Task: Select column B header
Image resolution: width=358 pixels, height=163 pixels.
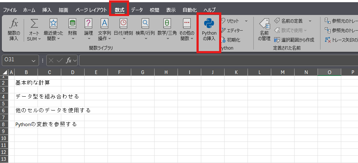Action: coord(26,72)
